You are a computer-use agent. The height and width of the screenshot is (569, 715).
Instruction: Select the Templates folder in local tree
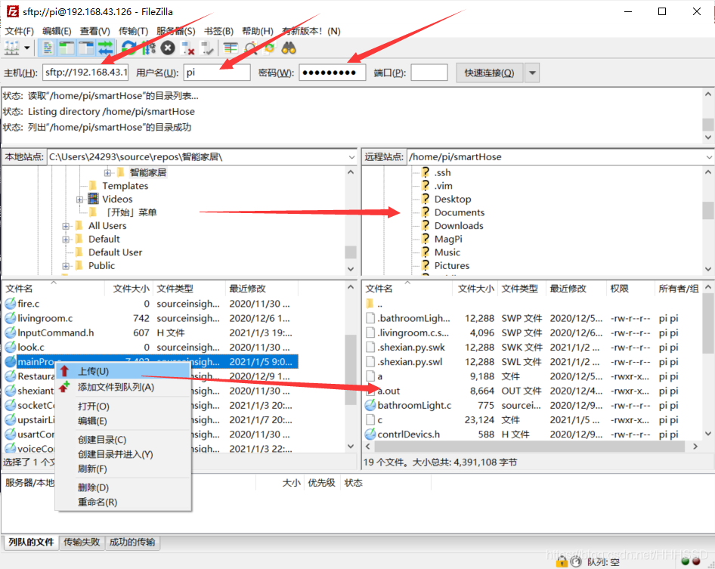coord(125,186)
